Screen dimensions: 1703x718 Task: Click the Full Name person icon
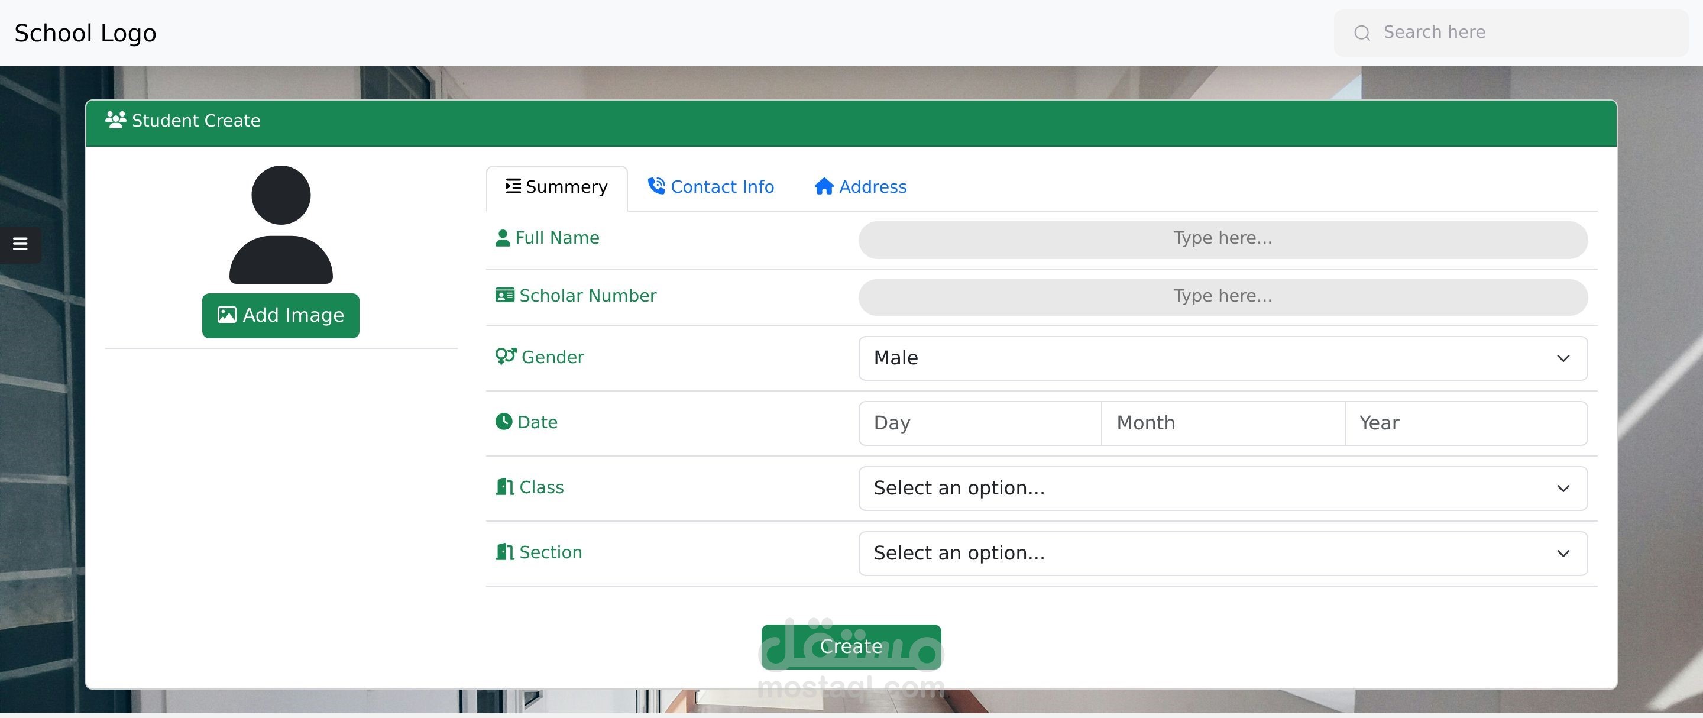503,238
